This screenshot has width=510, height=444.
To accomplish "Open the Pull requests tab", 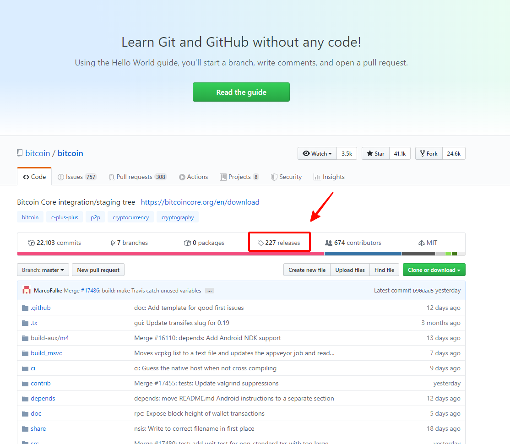I will [138, 177].
